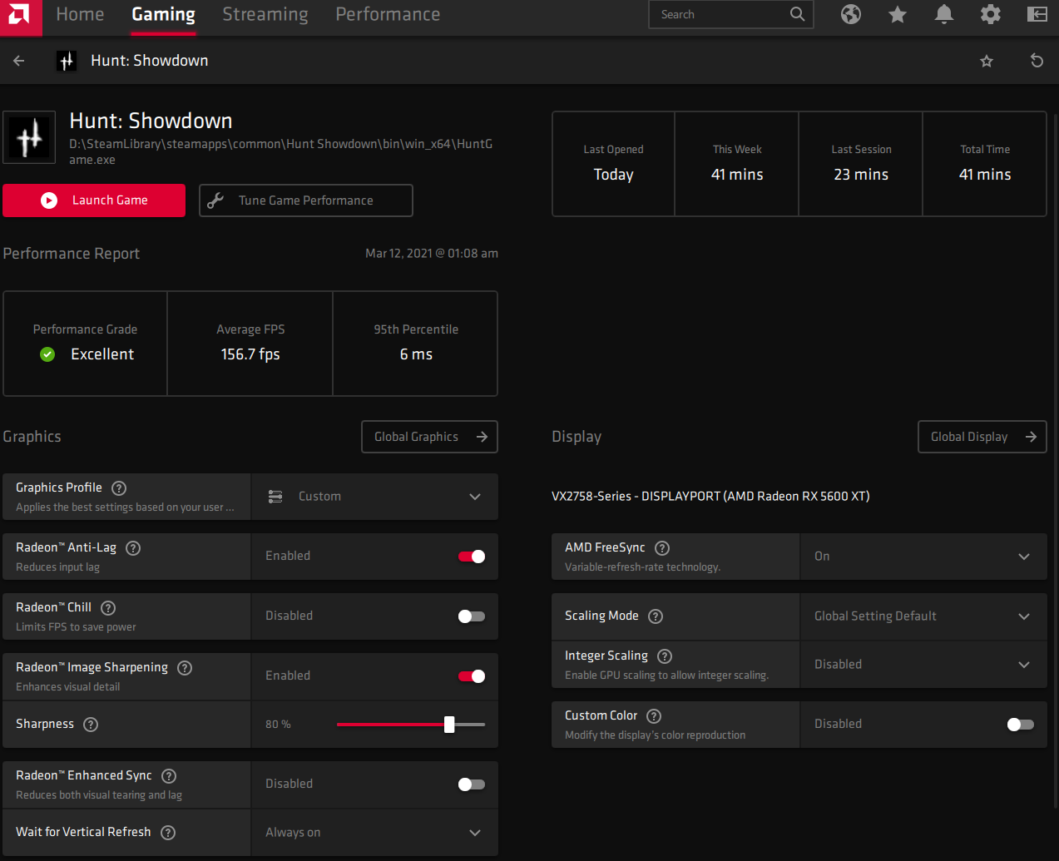Open Tune Game Performance
The width and height of the screenshot is (1059, 861).
pos(306,200)
